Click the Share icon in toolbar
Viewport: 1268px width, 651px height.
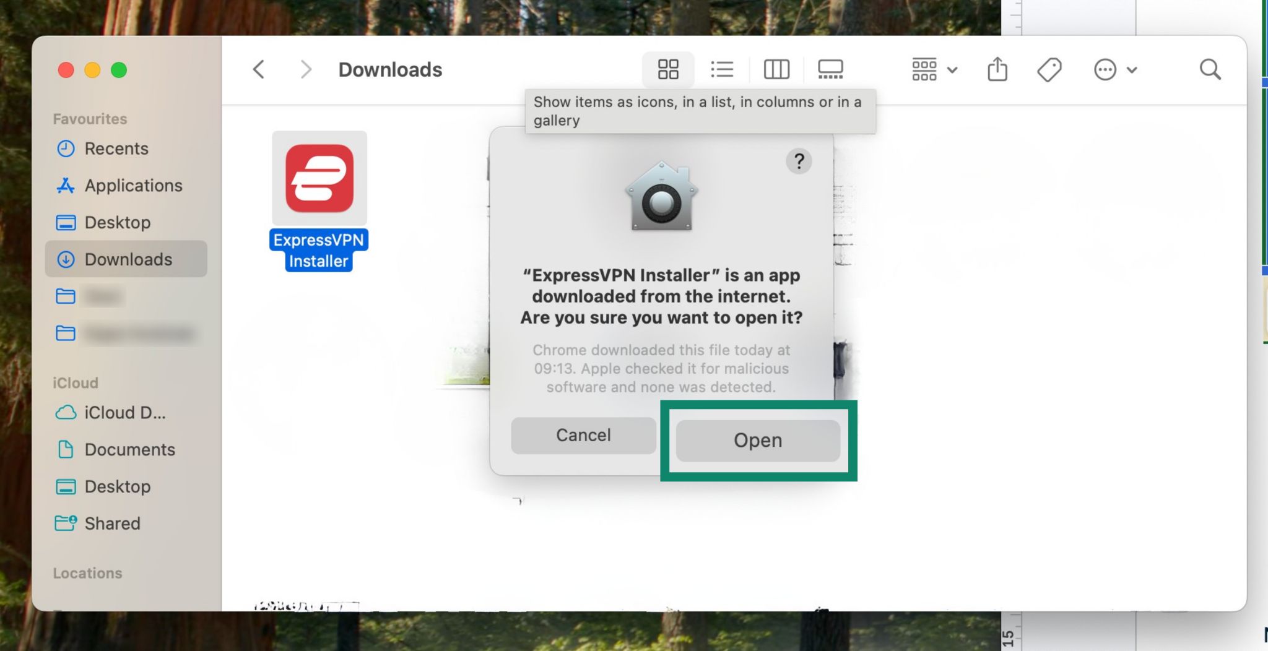click(997, 69)
